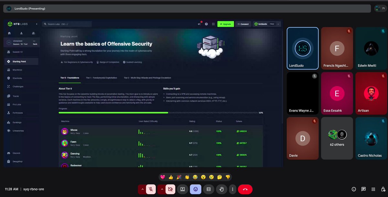Click the Connect VPN button
Image resolution: width=388 pixels, height=197 pixels.
243,24
